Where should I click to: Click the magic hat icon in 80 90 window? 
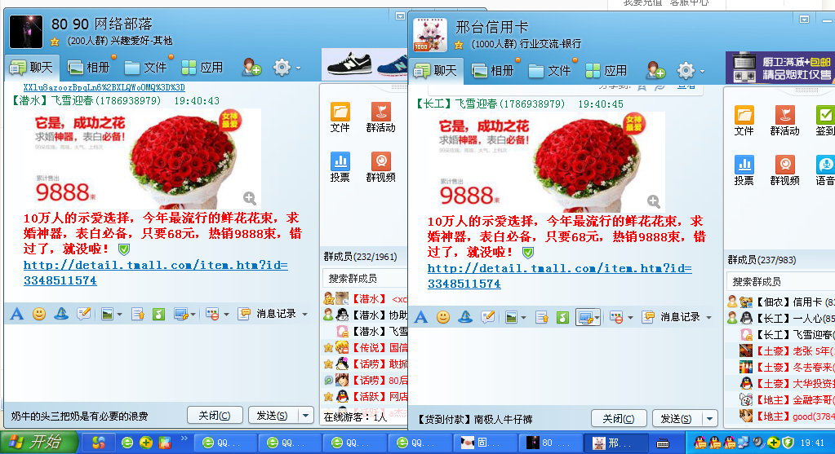61,314
